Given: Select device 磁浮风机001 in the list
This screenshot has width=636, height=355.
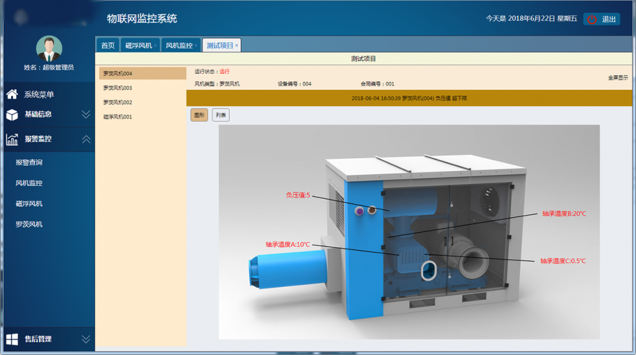Looking at the screenshot, I should [x=117, y=117].
